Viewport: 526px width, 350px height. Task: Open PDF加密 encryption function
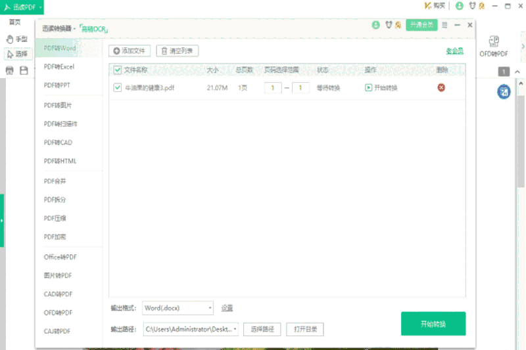point(55,237)
